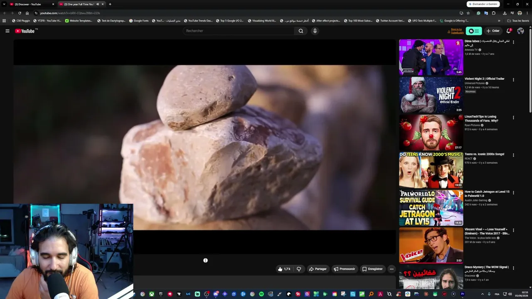Switch to the Dracowar - YouTube tab
This screenshot has height=299, width=532.
[x=29, y=4]
